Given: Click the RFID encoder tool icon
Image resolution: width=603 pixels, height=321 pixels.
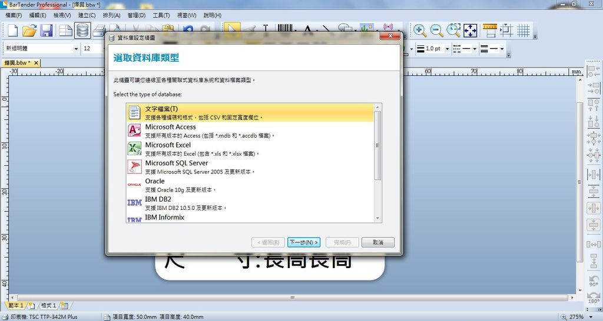Looking at the screenshot, I should click(389, 28).
